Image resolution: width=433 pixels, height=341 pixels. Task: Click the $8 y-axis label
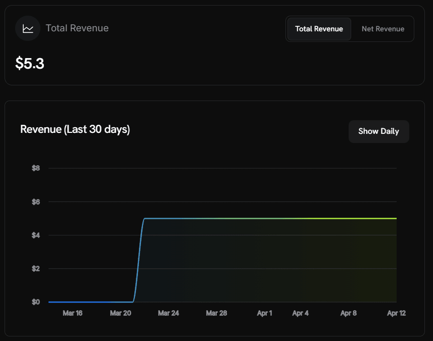coord(36,168)
